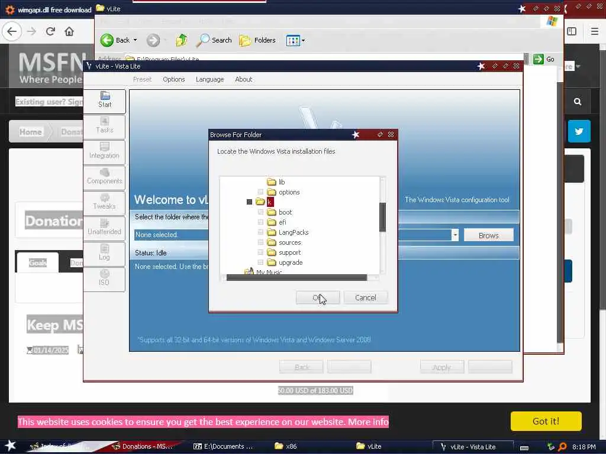Expand the upgrade folder node

(x=260, y=262)
